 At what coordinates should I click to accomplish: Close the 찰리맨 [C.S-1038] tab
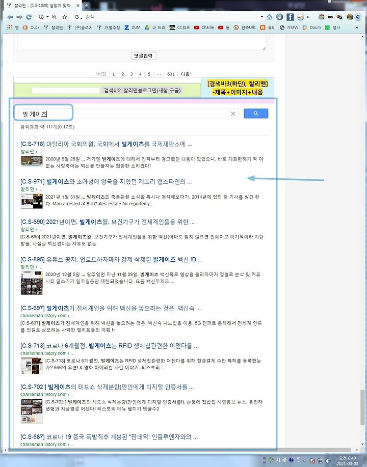tap(78, 6)
